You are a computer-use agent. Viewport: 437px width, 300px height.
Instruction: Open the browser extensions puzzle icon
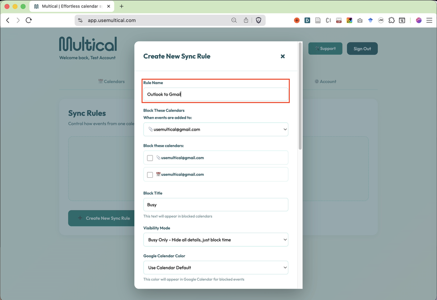tap(391, 20)
